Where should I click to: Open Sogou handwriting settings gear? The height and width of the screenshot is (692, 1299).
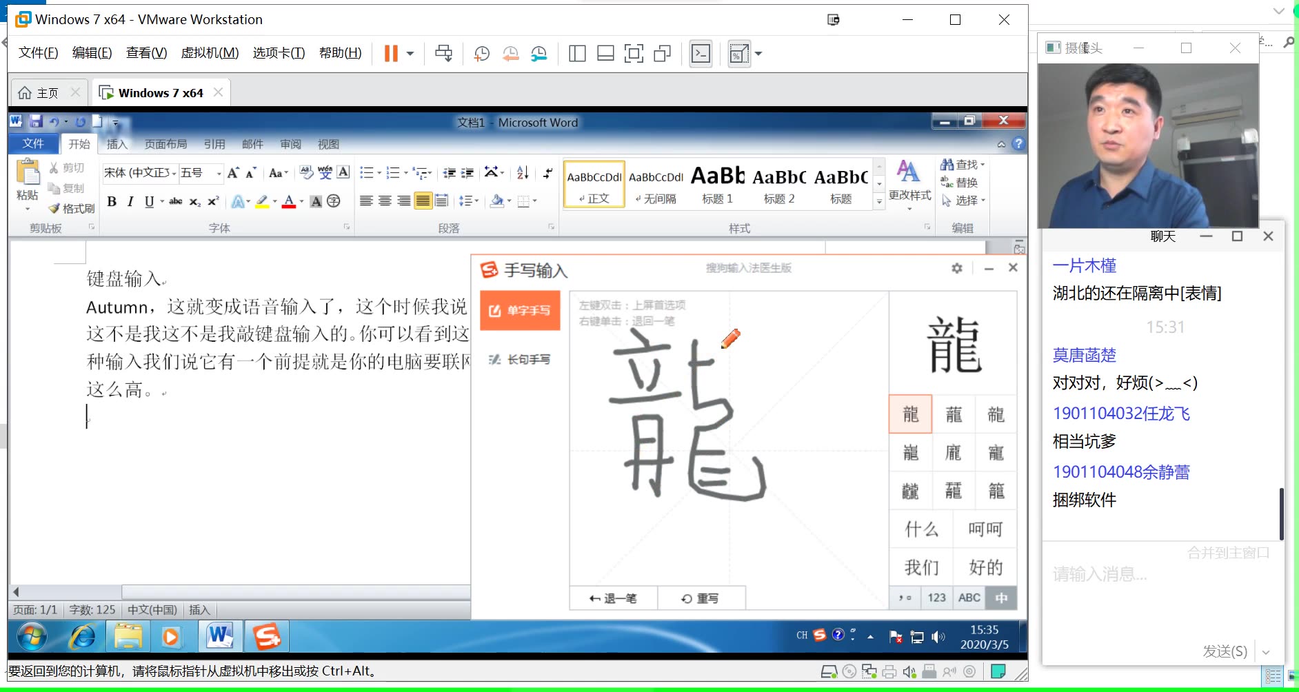[x=957, y=268]
